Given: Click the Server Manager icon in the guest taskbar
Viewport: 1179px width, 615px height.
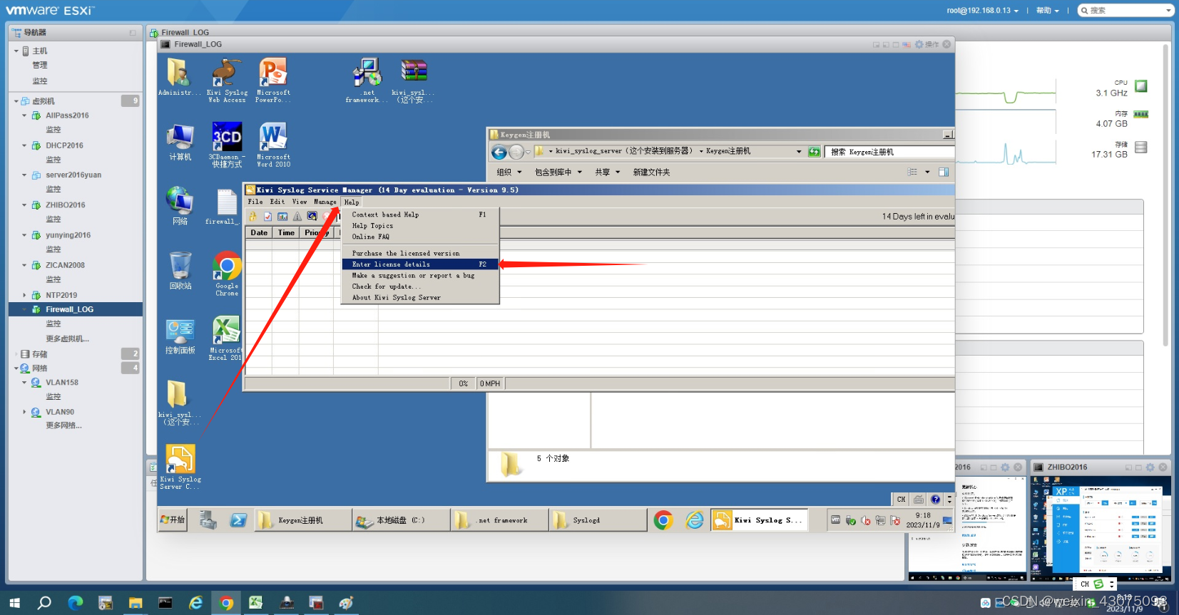Looking at the screenshot, I should pos(208,520).
